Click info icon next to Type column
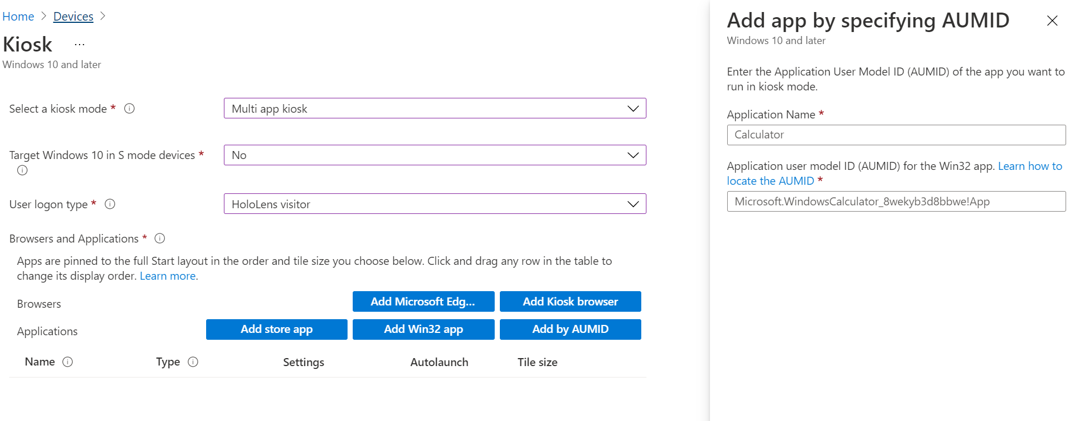1077x421 pixels. [193, 362]
